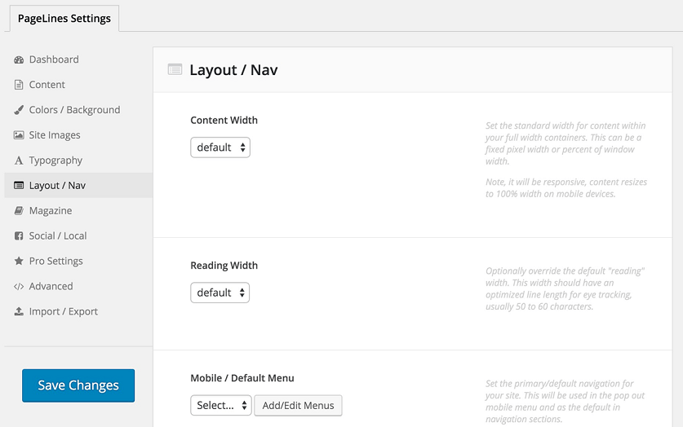This screenshot has width=683, height=427.
Task: Select Layout / Nav sidebar item
Action: coord(78,186)
